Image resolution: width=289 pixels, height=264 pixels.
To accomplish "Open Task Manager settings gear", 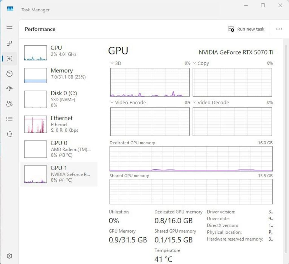I will [x=9, y=256].
